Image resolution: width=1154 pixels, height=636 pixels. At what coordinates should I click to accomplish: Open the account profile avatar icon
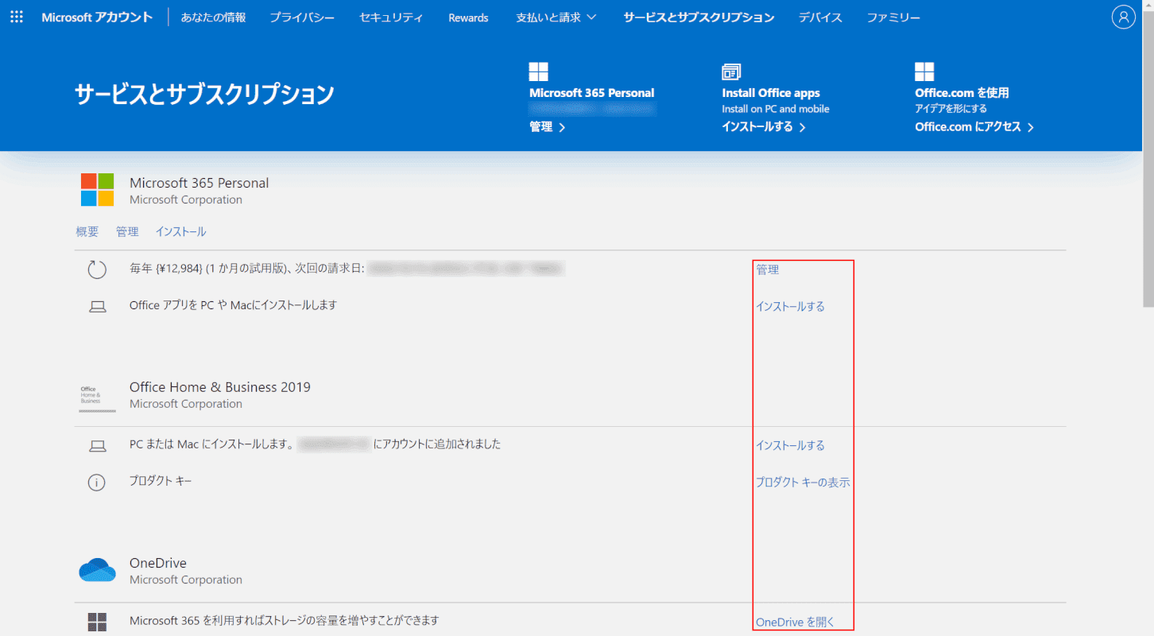1123,17
